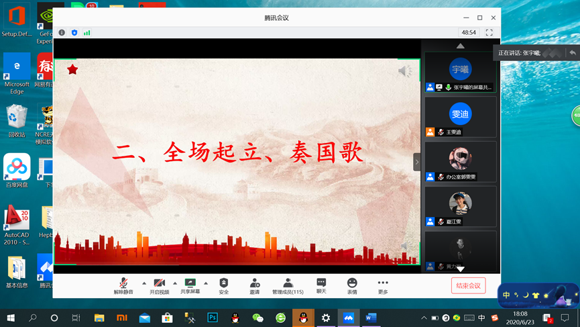
Task: Expand share options arrow beside 共享屏幕
Action: (x=206, y=283)
